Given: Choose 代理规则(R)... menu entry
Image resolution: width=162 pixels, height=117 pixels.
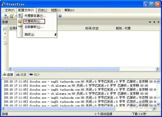Looking at the screenshot, I should [37, 22].
